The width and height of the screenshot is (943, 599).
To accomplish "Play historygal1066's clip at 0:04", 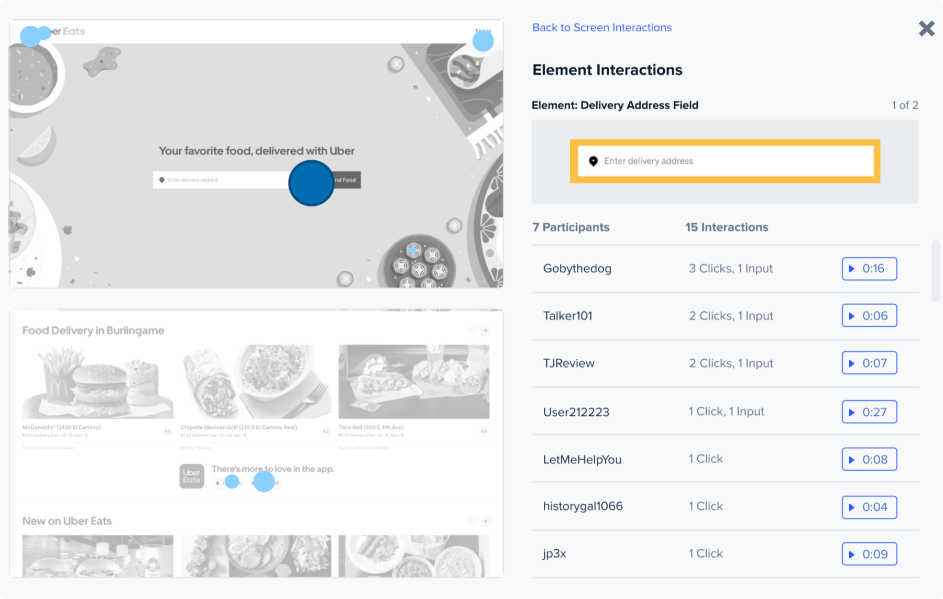I will tap(869, 507).
